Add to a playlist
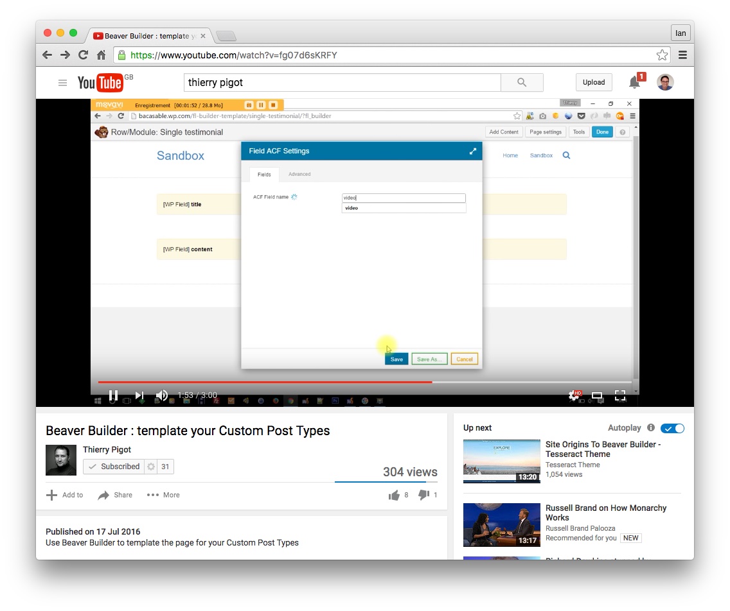Screen dimensions: 730x611 [65, 495]
